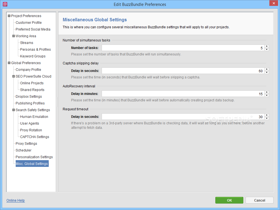Select the Project Preferences tree label
The width and height of the screenshot is (280, 210).
(26, 16)
